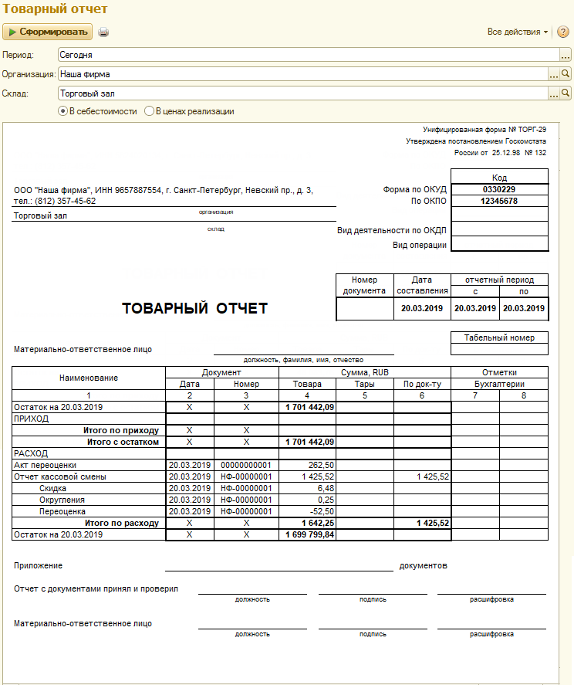Click the Организация field with Наша фирма
The image size is (574, 685).
pyautogui.click(x=301, y=74)
